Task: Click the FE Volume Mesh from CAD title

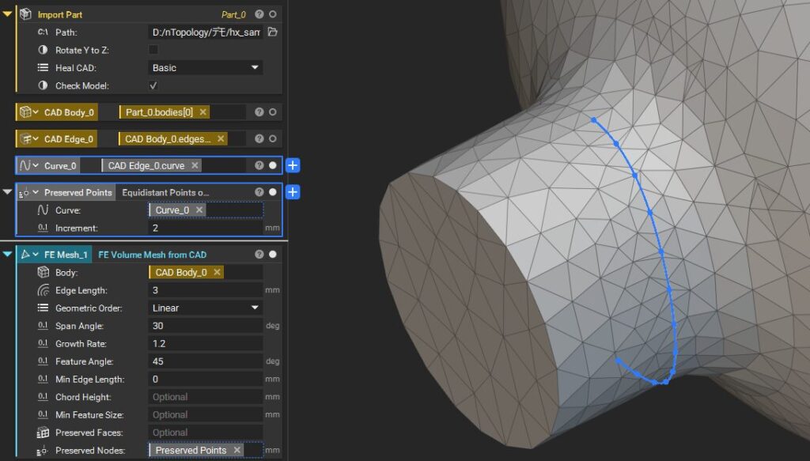Action: [152, 255]
